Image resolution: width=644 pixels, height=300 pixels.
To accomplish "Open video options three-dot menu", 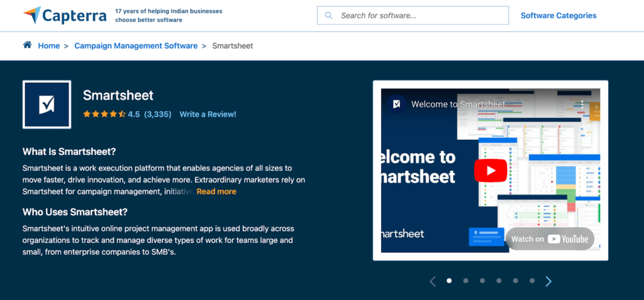I will pos(582,104).
